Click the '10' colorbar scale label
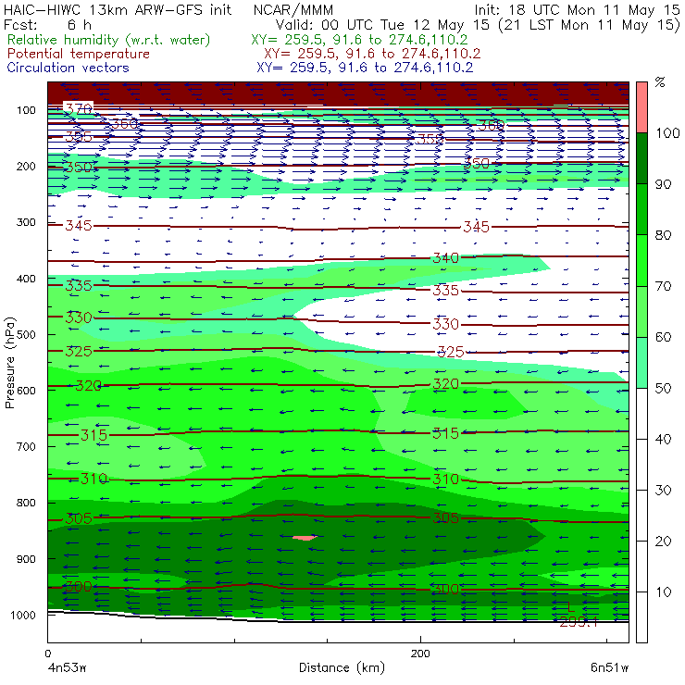The height and width of the screenshot is (685, 685). click(663, 592)
